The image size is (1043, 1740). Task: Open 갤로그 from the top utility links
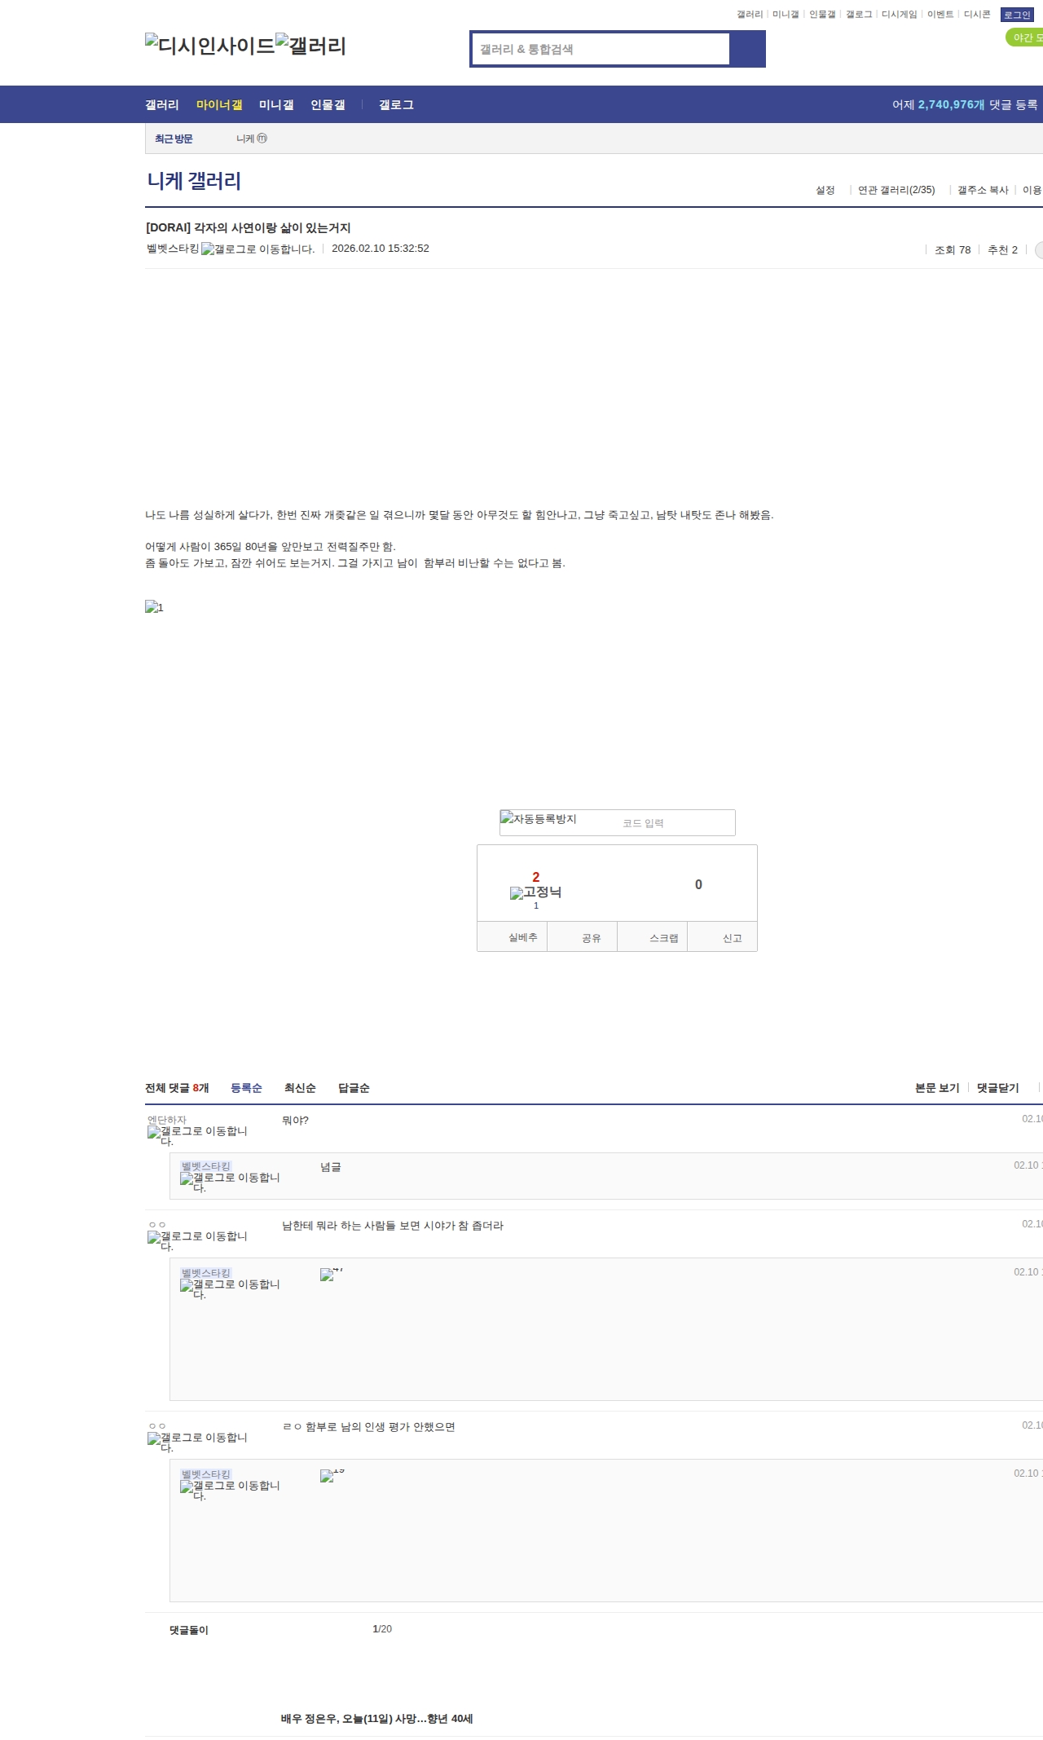click(859, 15)
